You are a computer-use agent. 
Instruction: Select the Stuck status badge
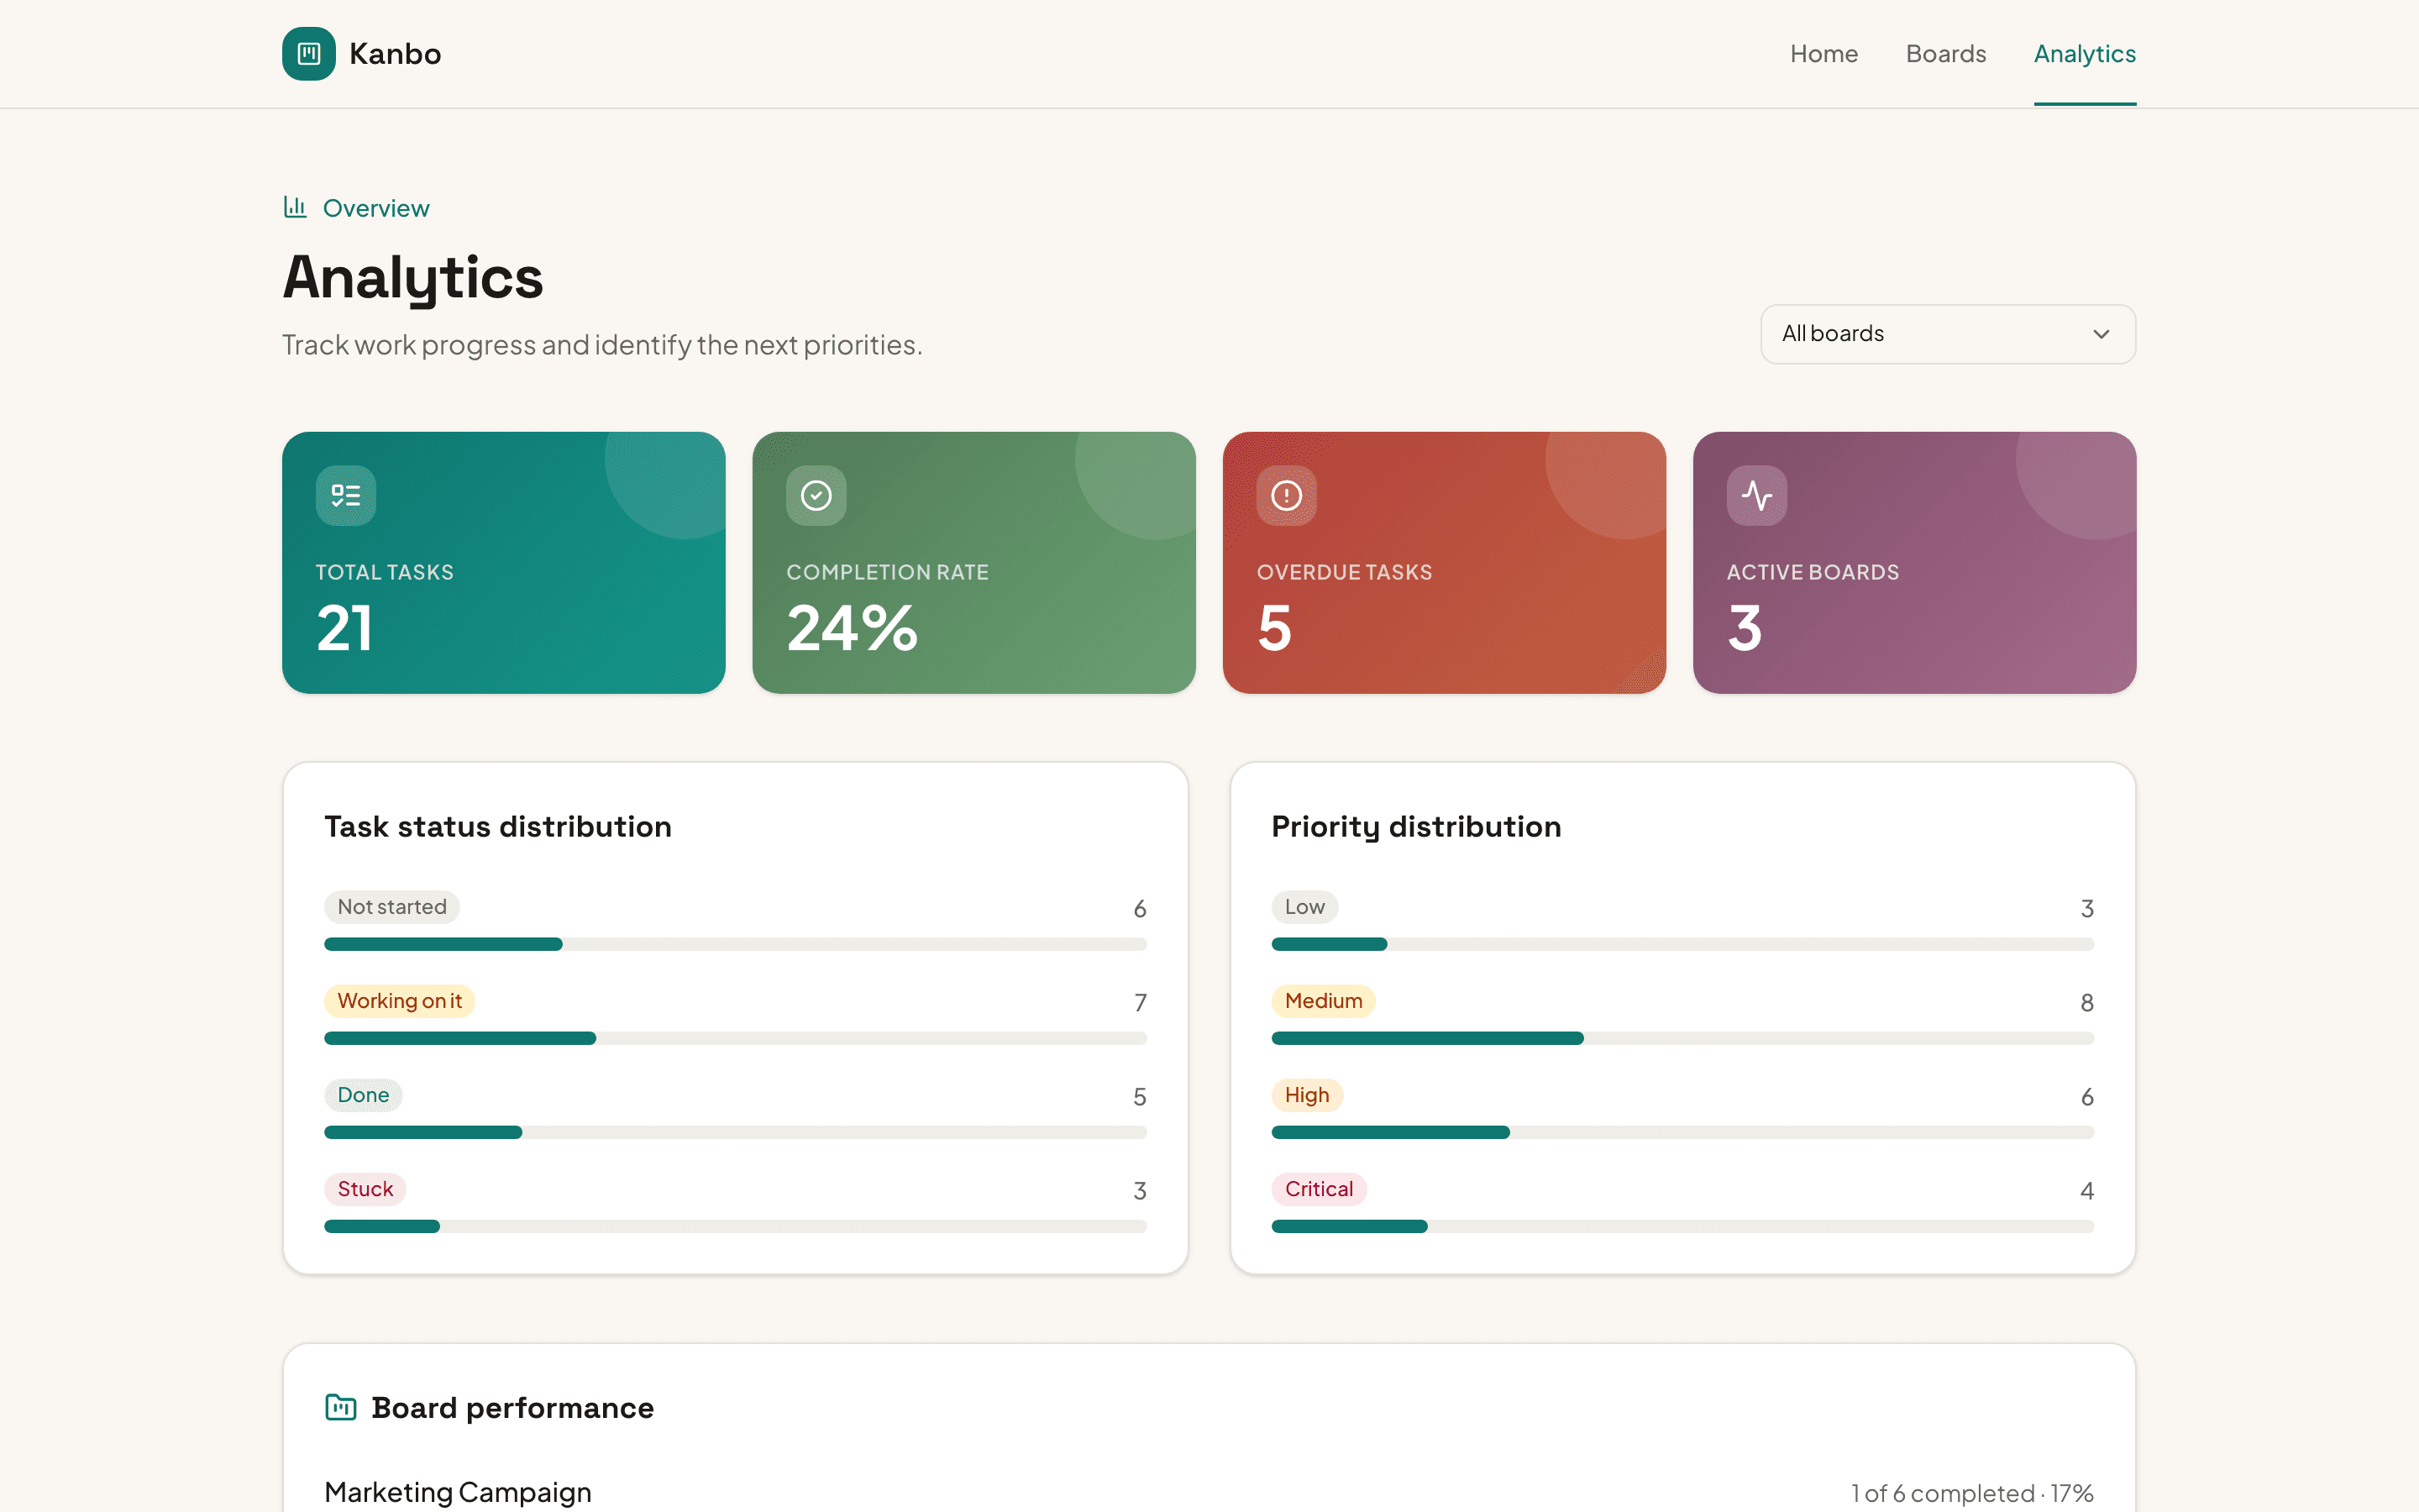coord(365,1189)
